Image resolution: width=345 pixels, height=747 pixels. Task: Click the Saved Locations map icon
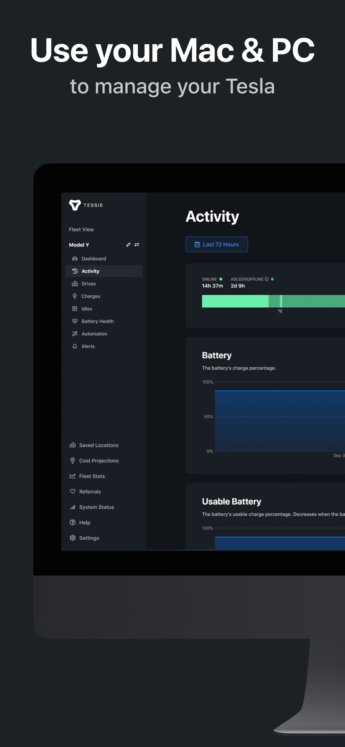click(73, 445)
